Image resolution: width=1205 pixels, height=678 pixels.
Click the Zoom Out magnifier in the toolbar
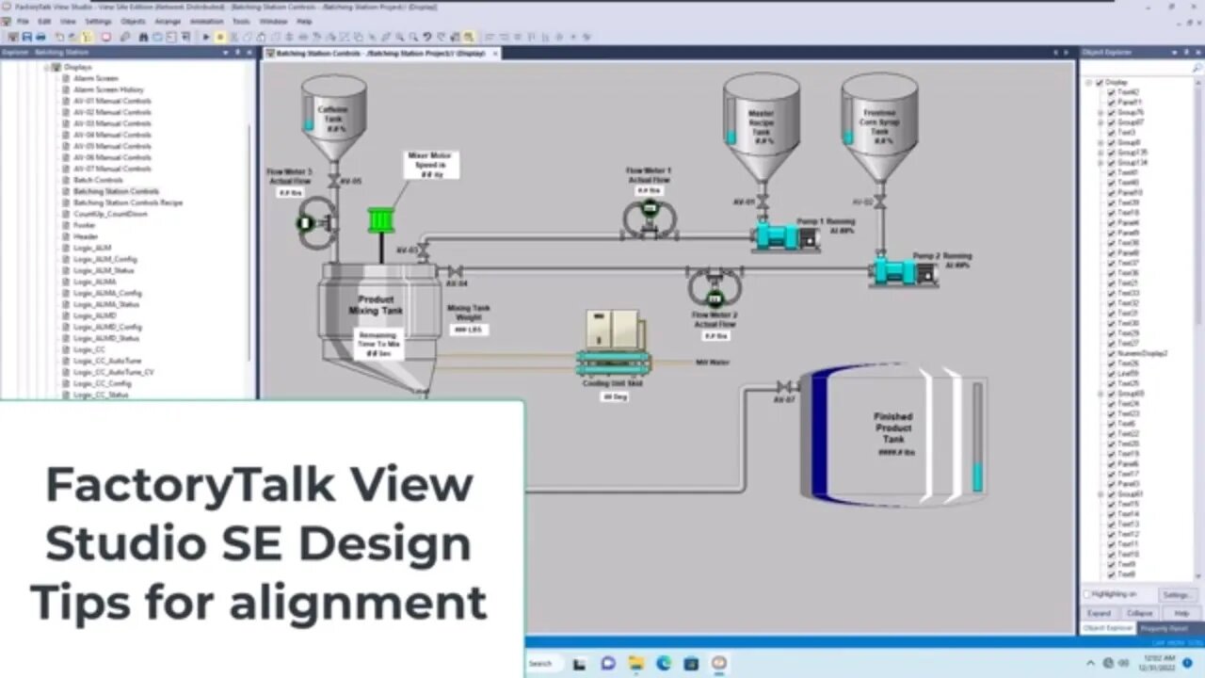pyautogui.click(x=412, y=37)
